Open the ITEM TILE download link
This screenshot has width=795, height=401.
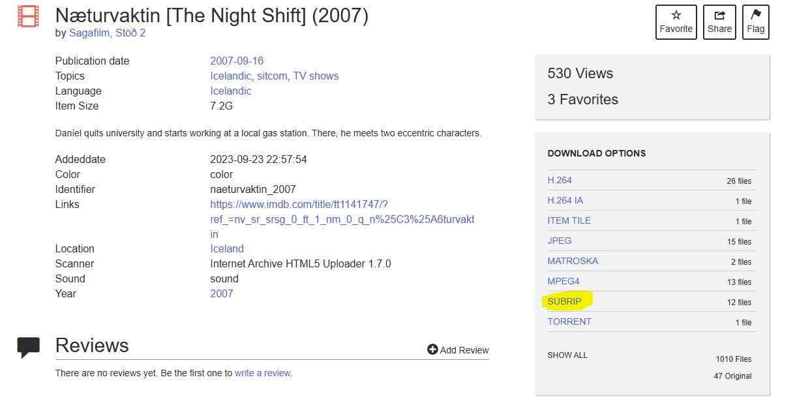(x=569, y=220)
